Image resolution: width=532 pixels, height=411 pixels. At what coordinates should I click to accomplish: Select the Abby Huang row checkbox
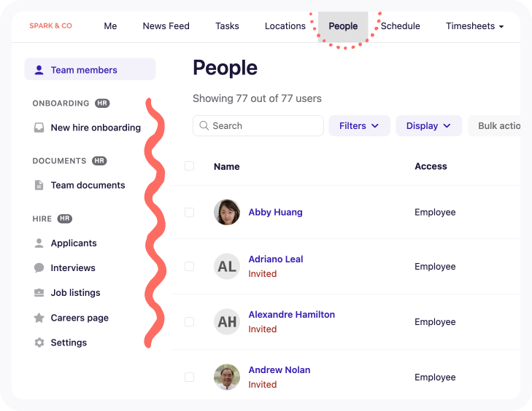tap(189, 212)
